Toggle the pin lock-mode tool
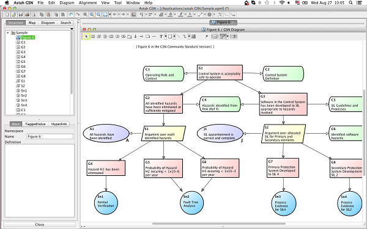367x229 pixels. coord(207,37)
